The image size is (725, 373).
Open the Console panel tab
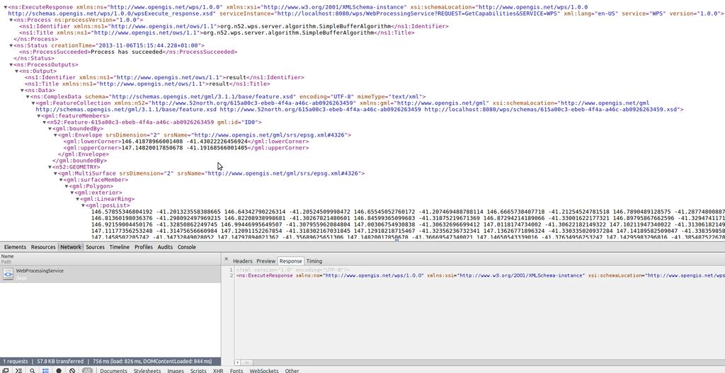(x=187, y=247)
